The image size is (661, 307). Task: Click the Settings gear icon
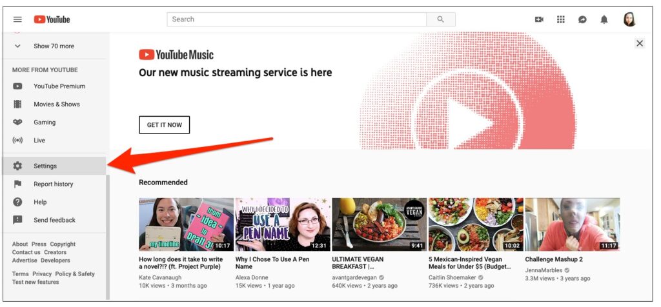[x=17, y=166]
